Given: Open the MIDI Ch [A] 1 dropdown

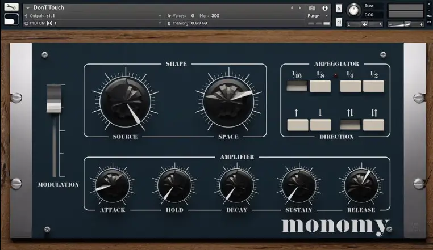Looking at the screenshot, I should [93, 23].
